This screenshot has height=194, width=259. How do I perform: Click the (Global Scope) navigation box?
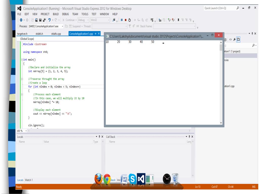coord(60,39)
